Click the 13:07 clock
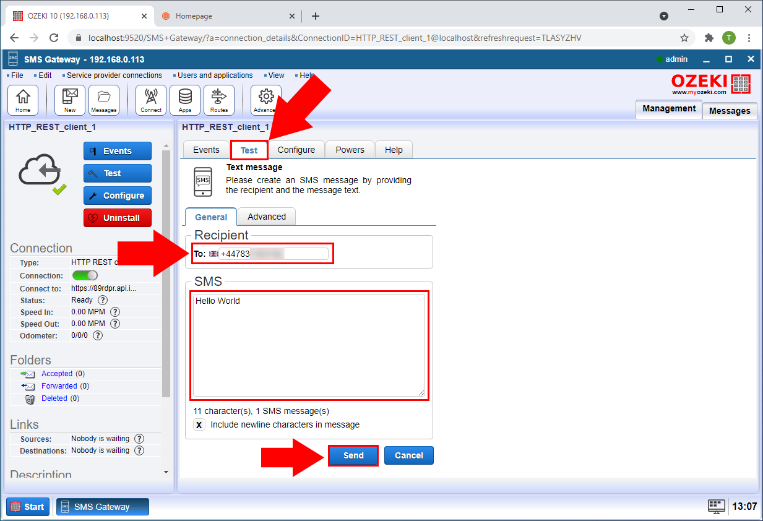 [744, 506]
